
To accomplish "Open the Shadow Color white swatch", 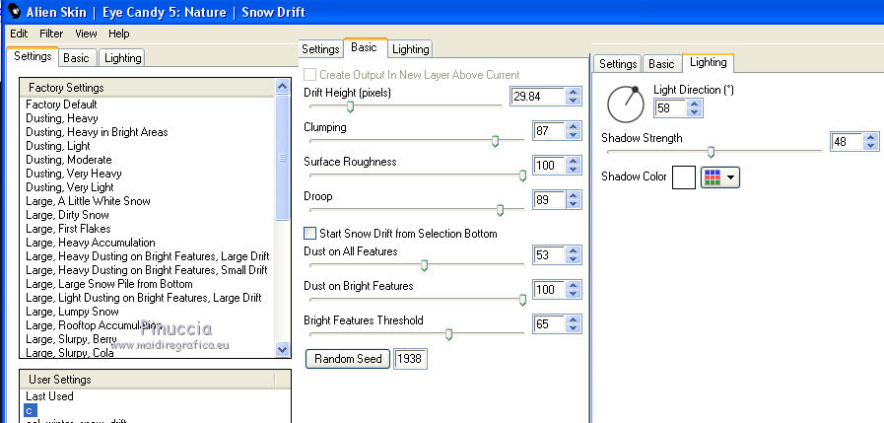I will coord(683,177).
